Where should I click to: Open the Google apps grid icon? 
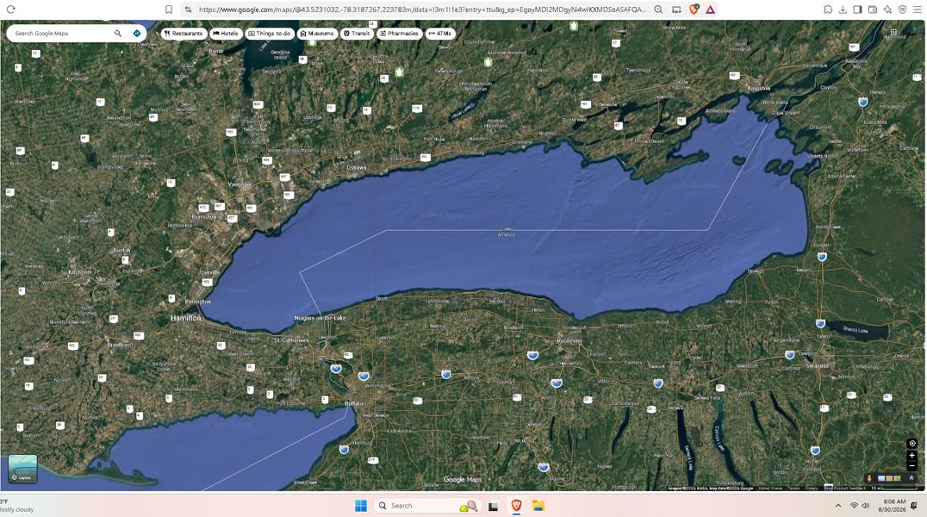click(893, 32)
